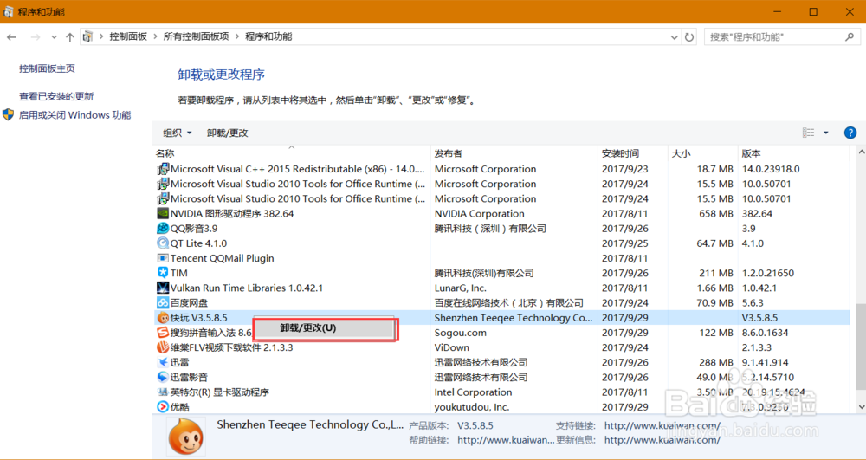Click 卸载/更改 toolbar button
The height and width of the screenshot is (460, 866).
click(x=228, y=133)
